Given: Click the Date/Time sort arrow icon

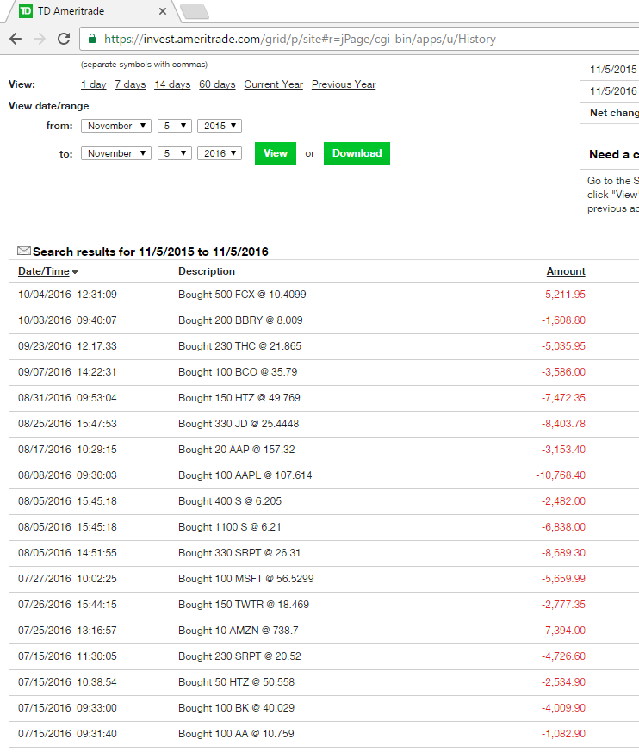Looking at the screenshot, I should (75, 272).
